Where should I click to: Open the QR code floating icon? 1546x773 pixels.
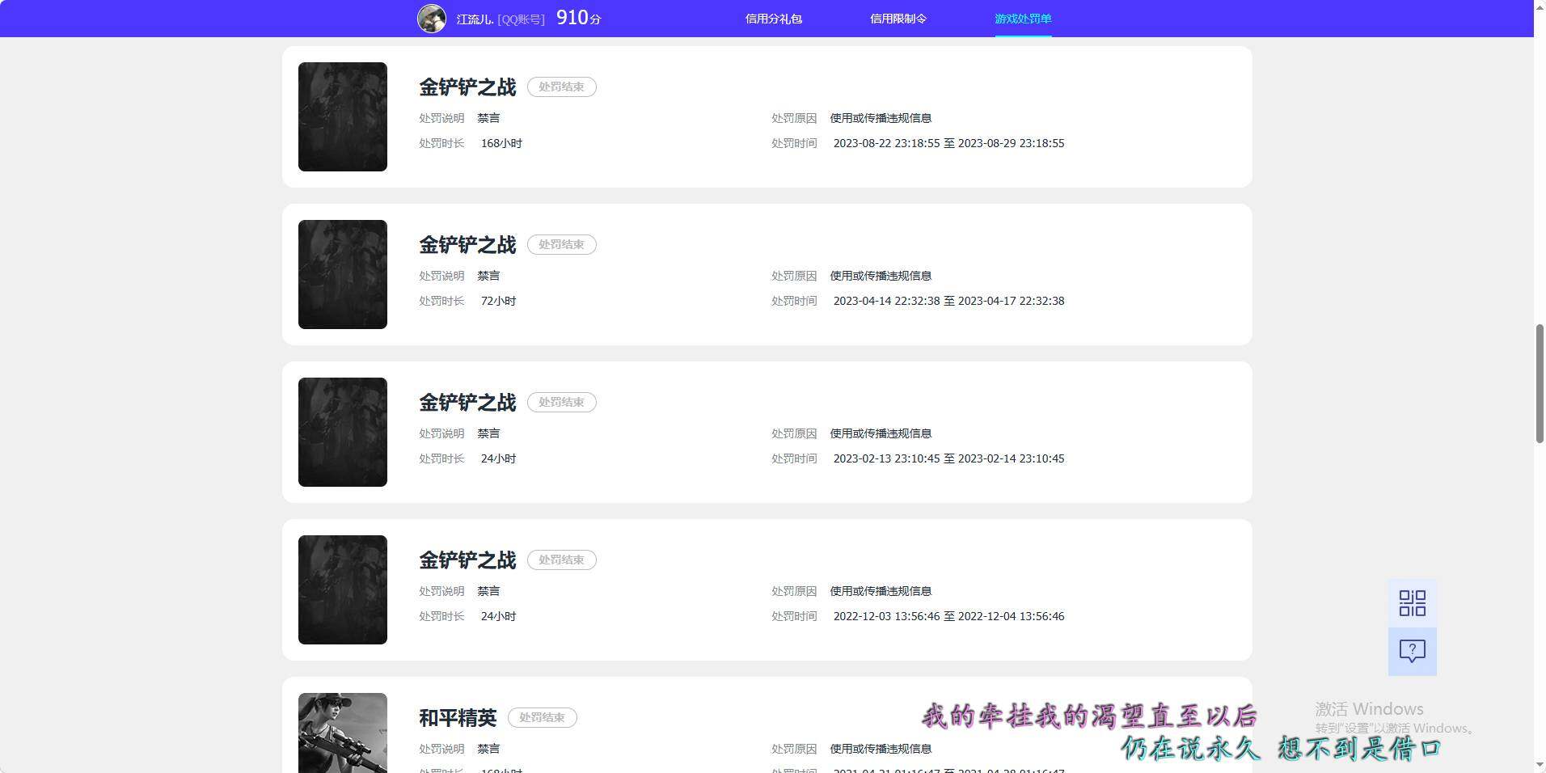point(1412,603)
